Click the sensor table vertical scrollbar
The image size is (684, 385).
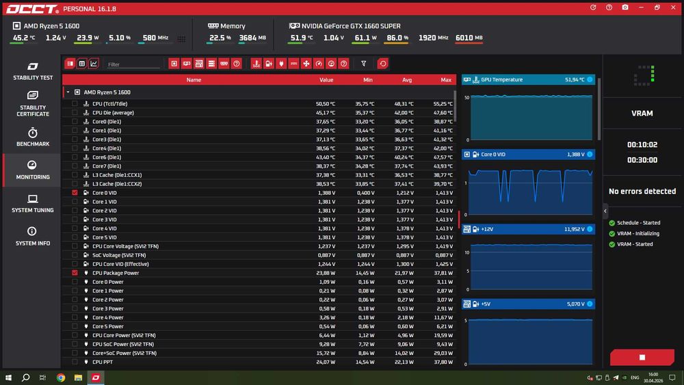coord(456,106)
